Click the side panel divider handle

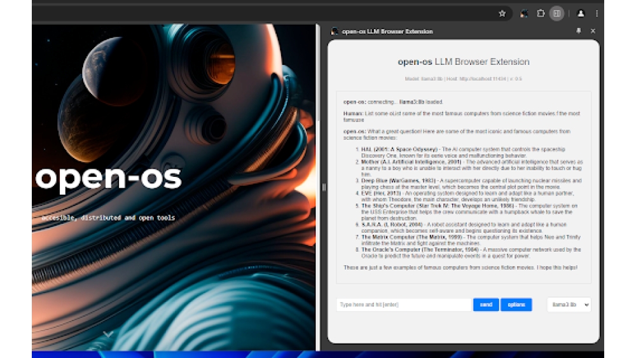coord(324,188)
